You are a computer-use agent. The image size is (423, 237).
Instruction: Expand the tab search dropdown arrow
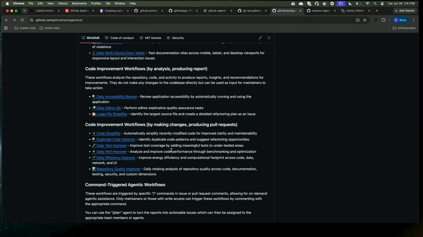pos(24,11)
